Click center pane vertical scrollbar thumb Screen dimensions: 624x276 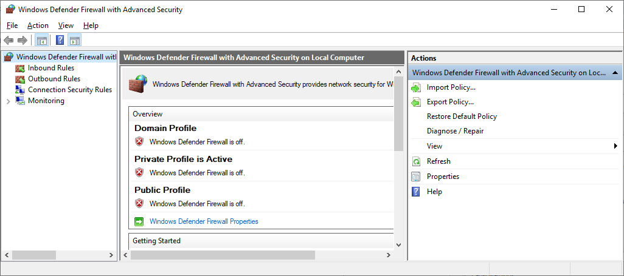[399, 113]
